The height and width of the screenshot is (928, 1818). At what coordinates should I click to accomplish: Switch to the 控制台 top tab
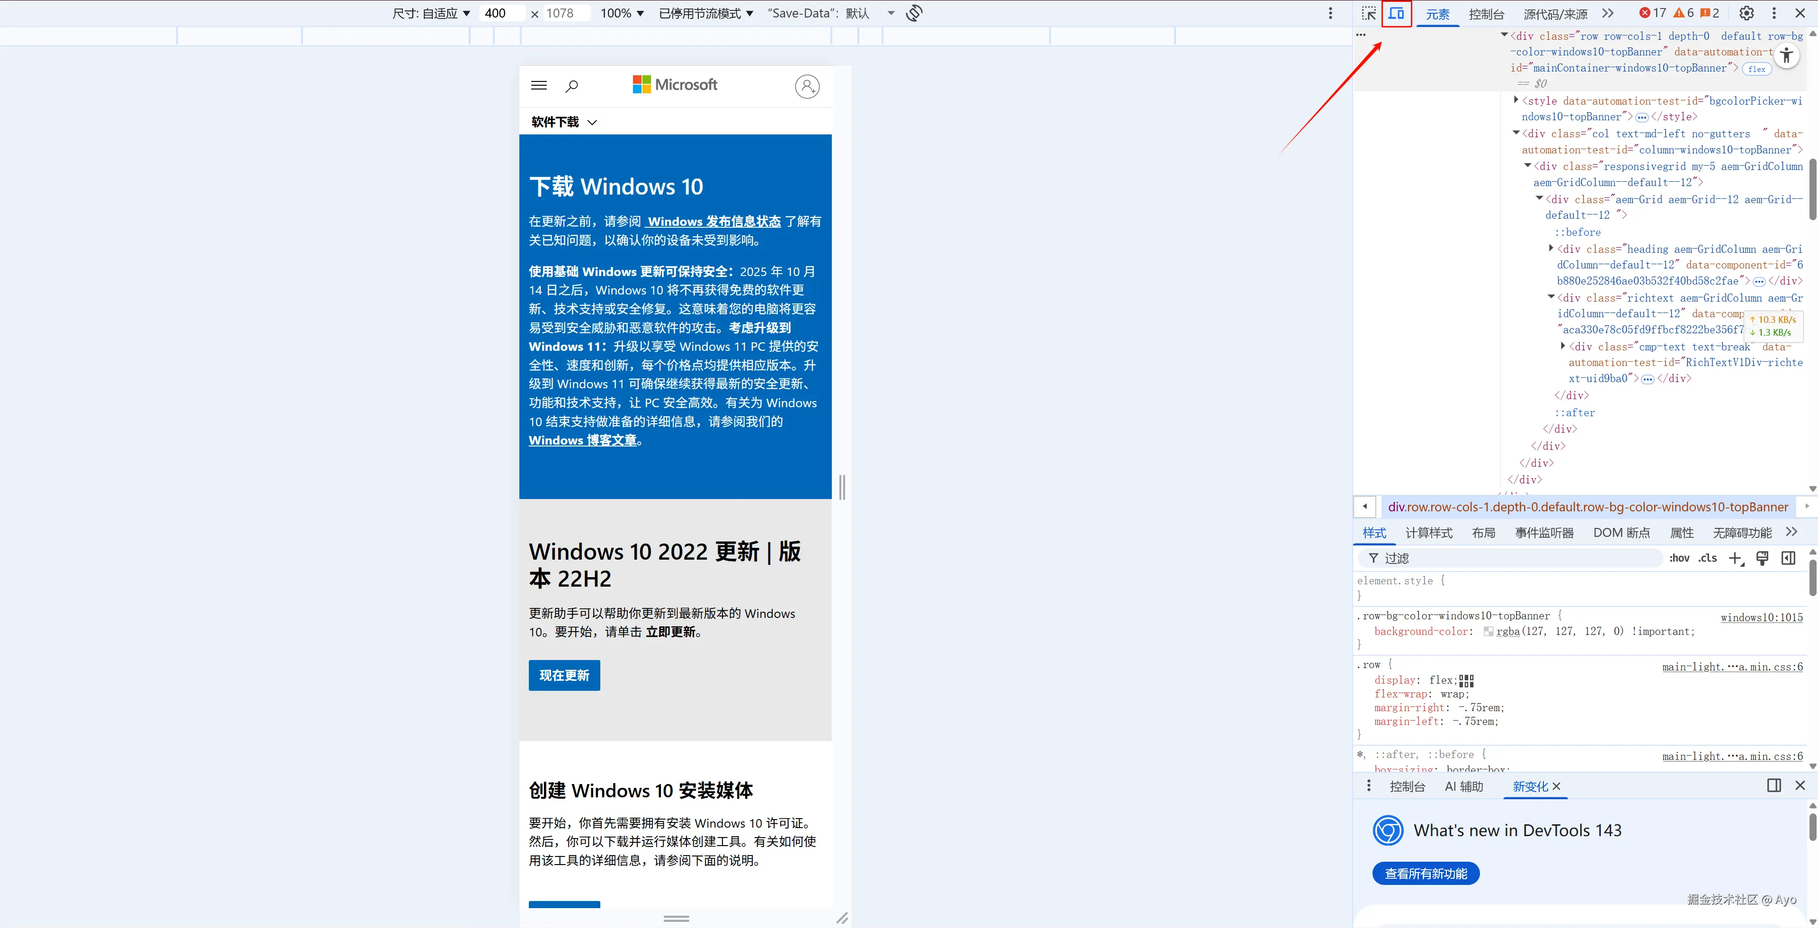[1486, 14]
